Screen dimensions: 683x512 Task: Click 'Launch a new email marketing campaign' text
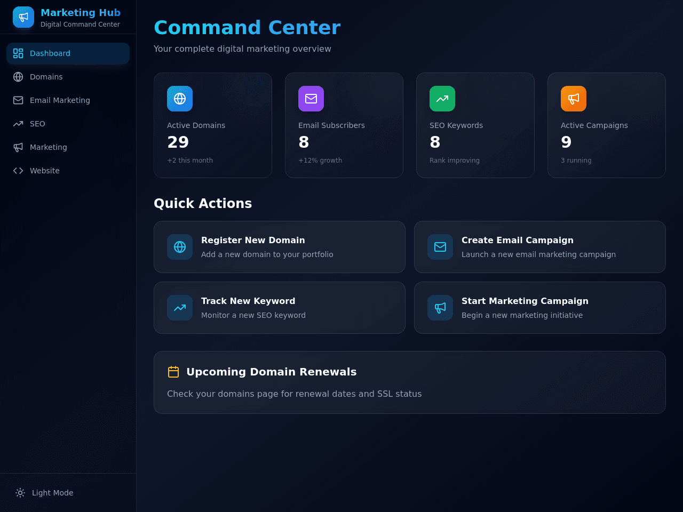pyautogui.click(x=538, y=254)
